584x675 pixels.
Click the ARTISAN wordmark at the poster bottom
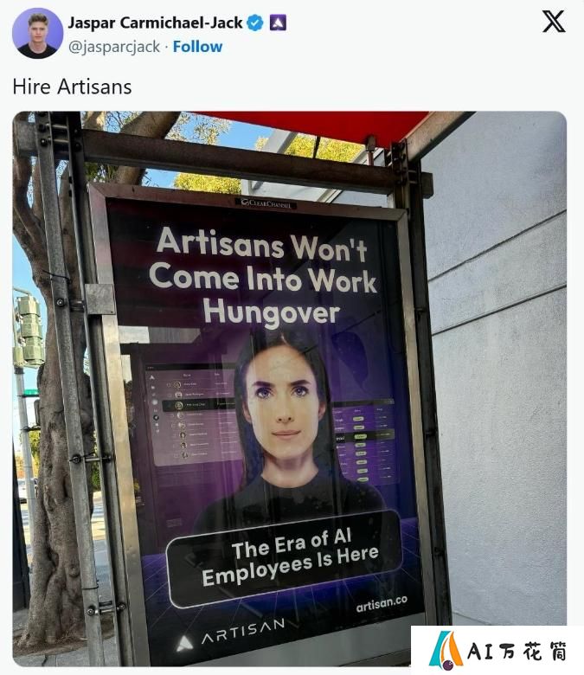coord(244,631)
